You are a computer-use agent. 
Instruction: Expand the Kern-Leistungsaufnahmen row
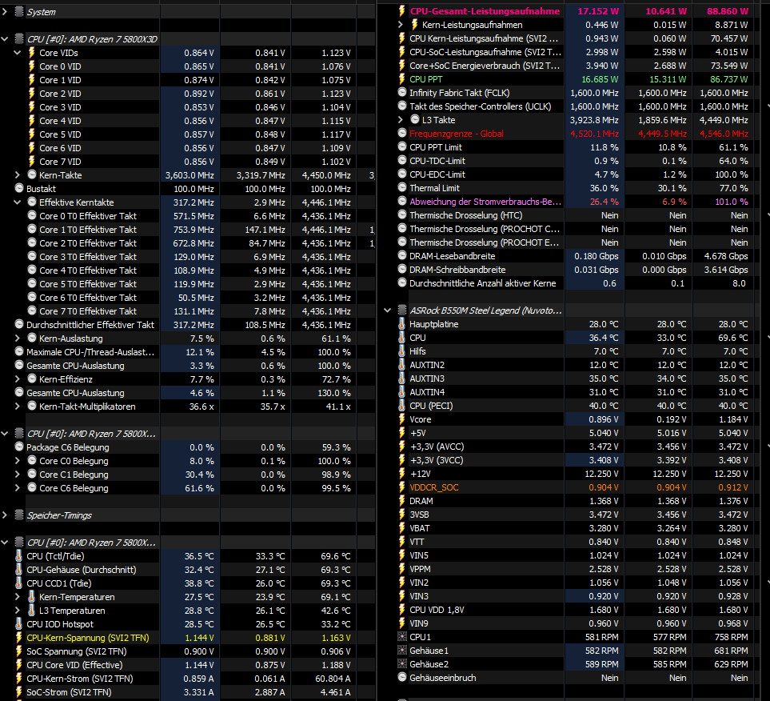tap(401, 25)
